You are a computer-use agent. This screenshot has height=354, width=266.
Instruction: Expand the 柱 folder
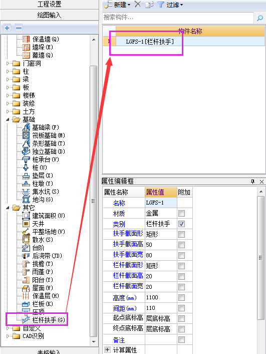pyautogui.click(x=8, y=71)
